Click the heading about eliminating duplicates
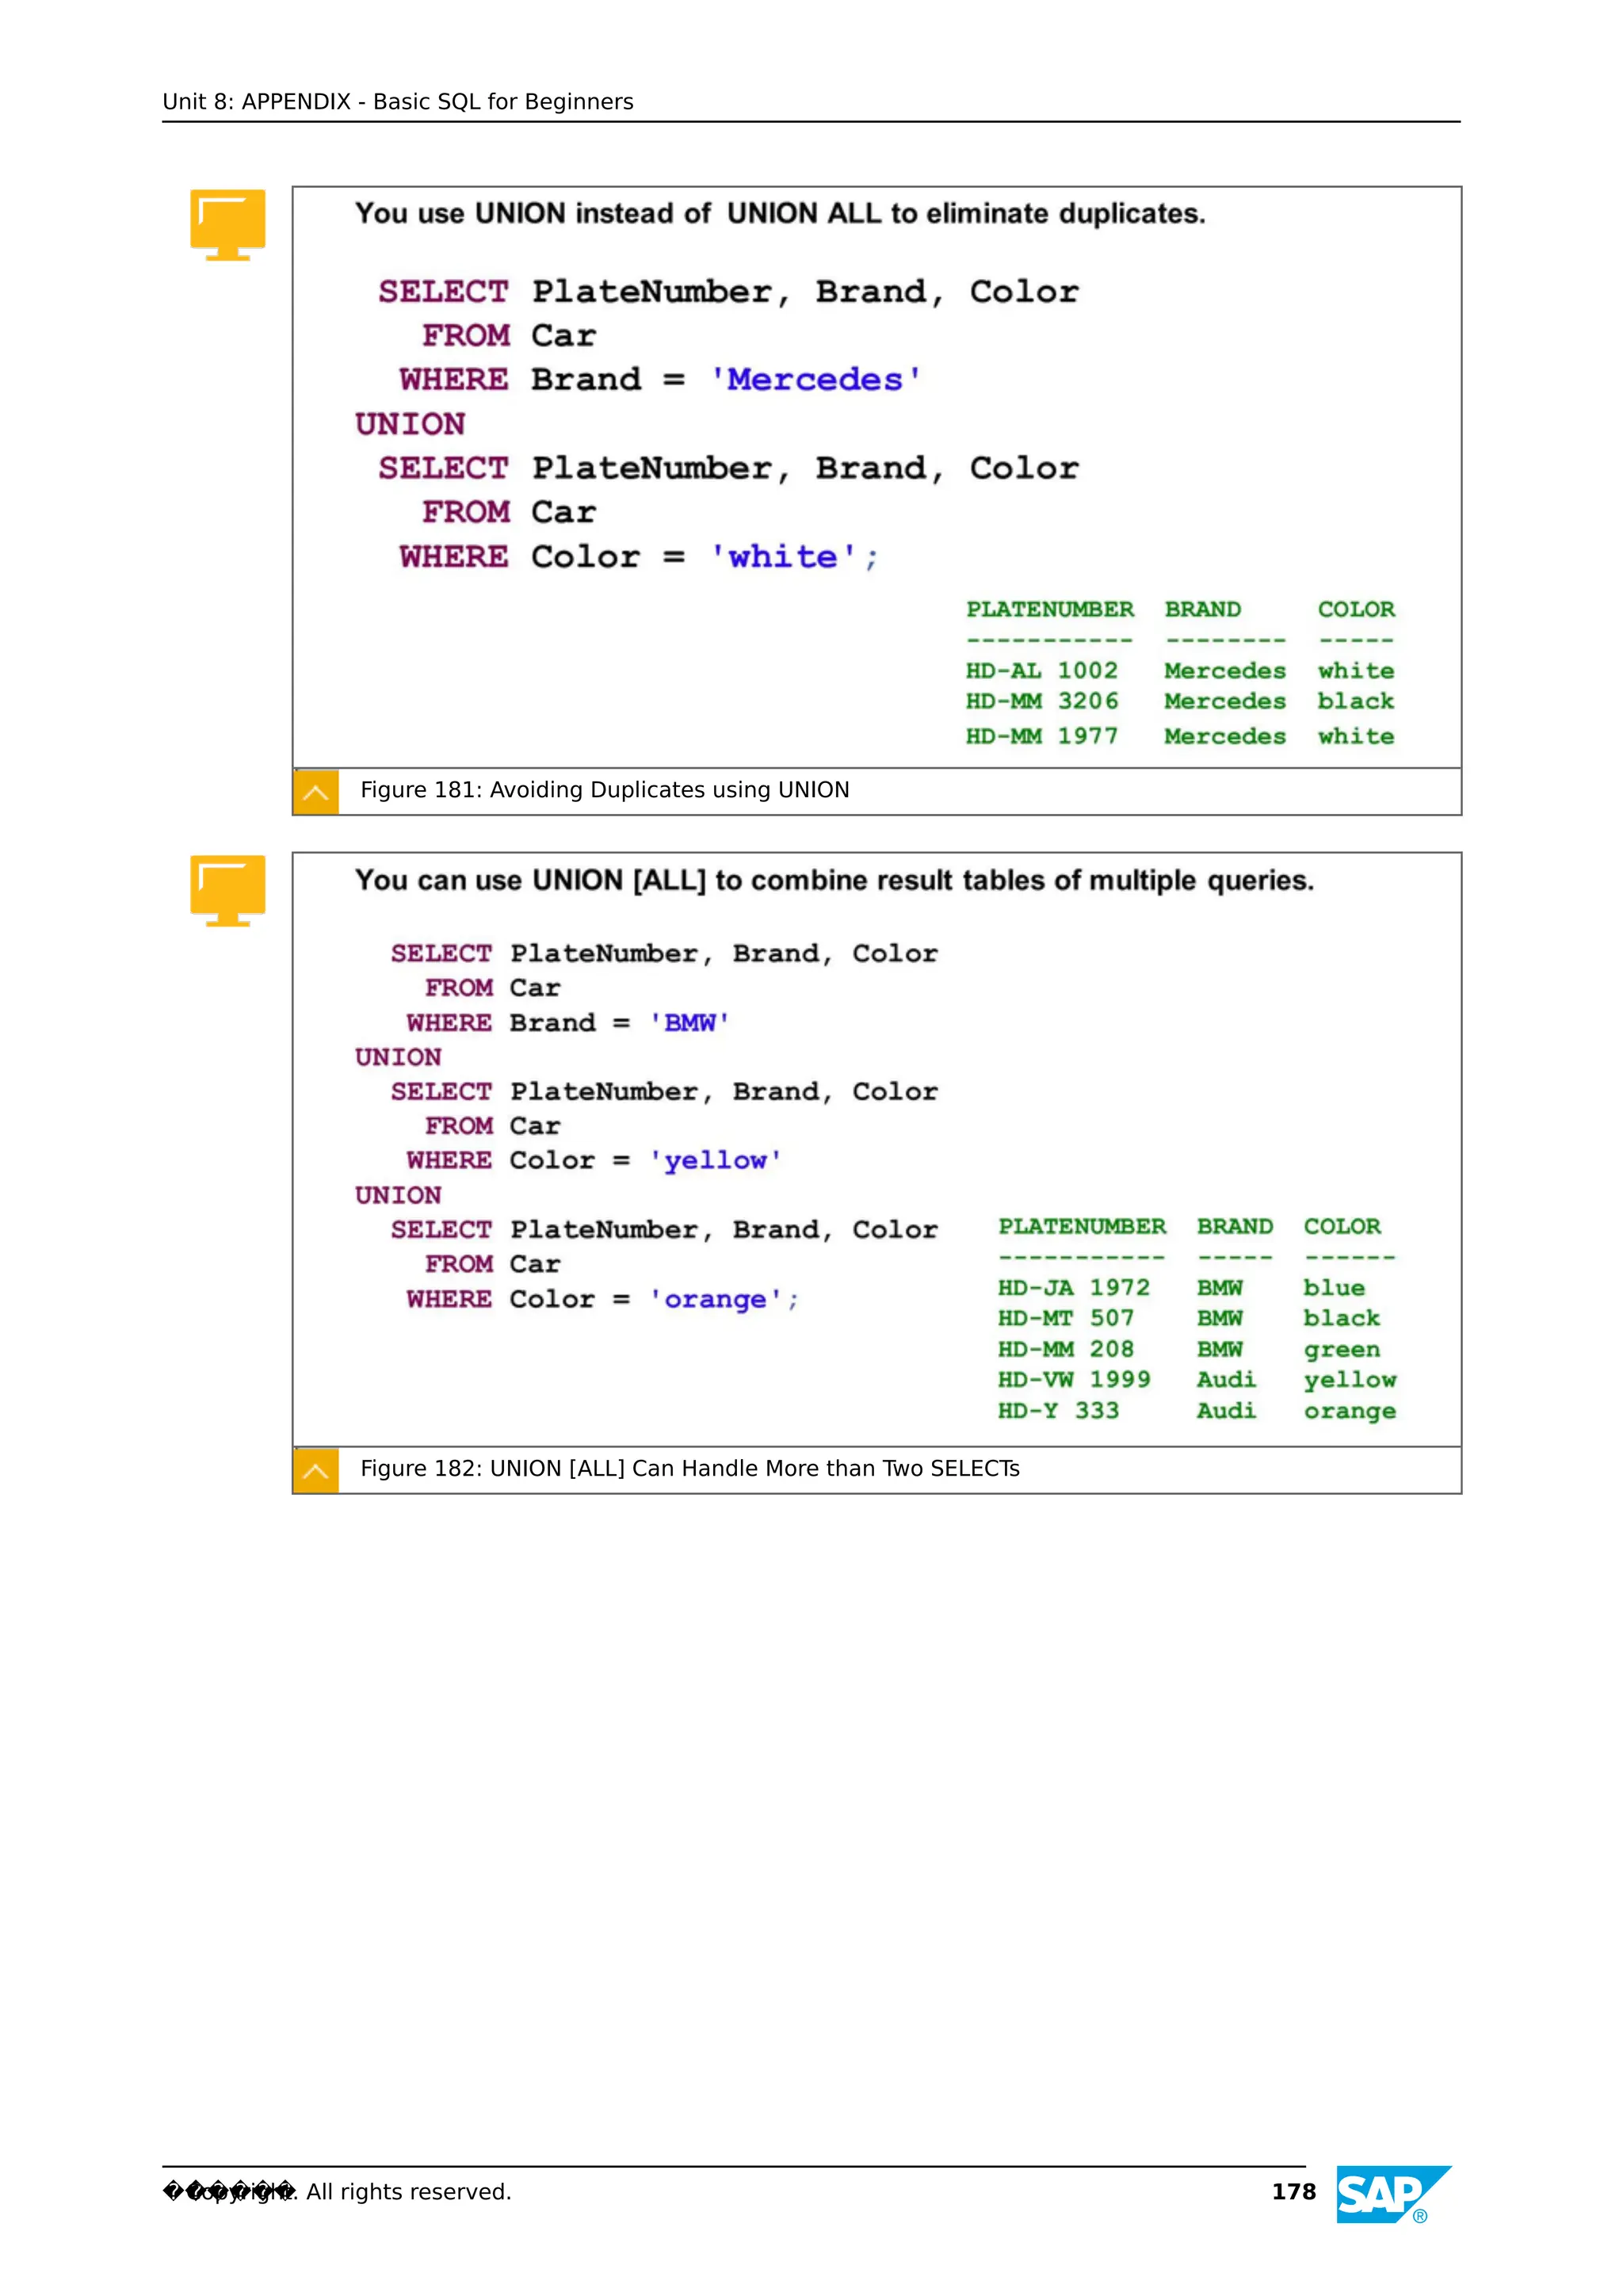 pyautogui.click(x=780, y=214)
